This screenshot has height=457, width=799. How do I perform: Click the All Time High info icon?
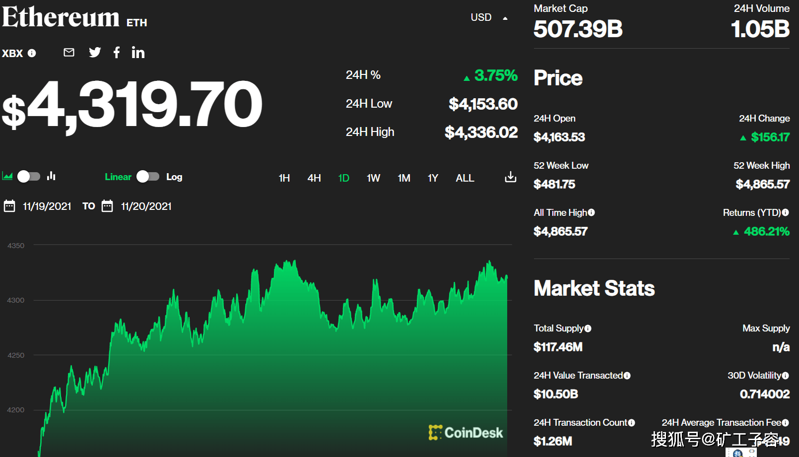(x=591, y=212)
